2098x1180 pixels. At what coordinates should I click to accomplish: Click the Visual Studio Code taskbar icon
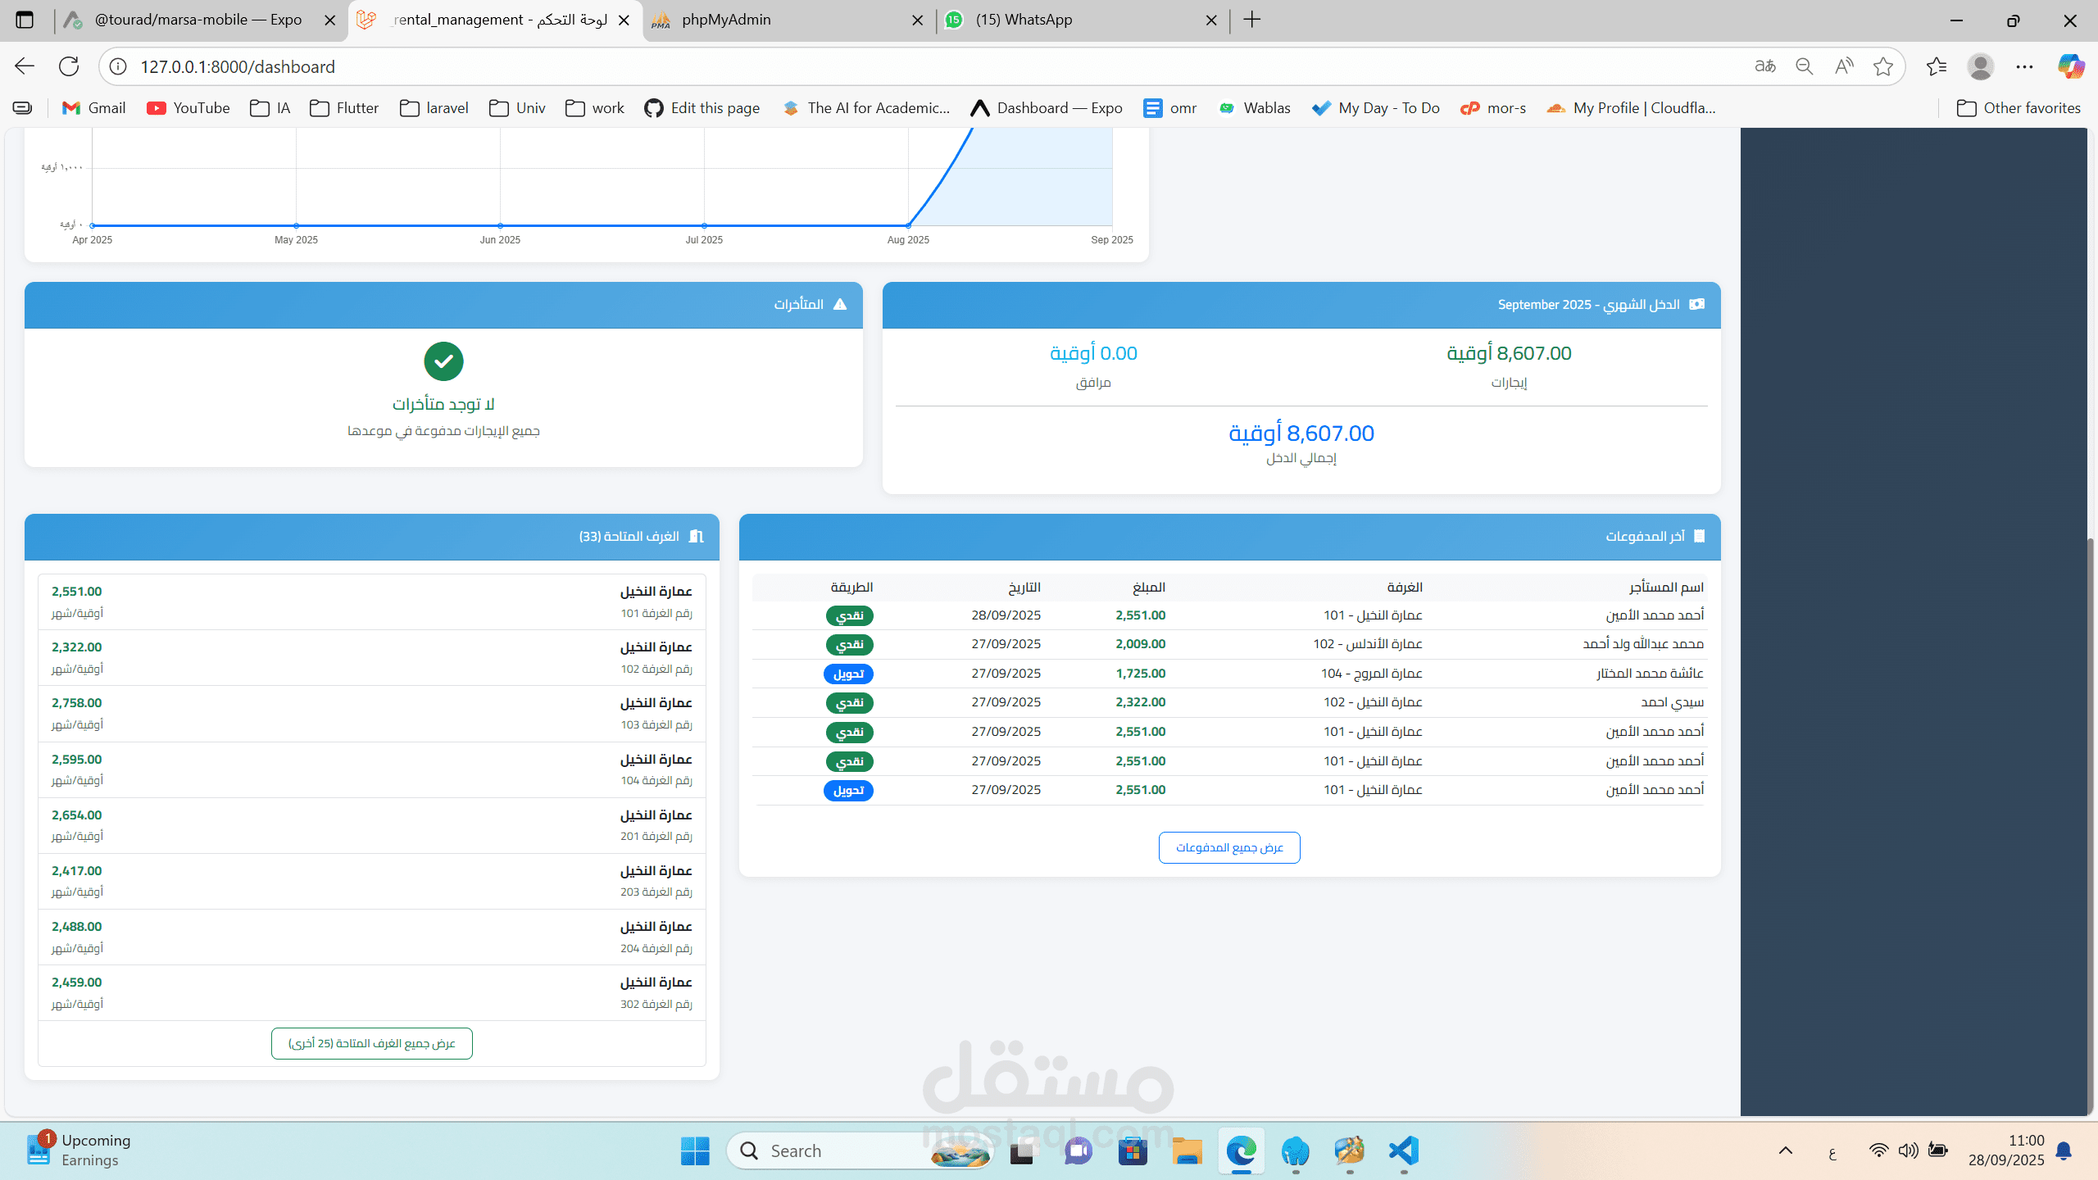pos(1403,1151)
